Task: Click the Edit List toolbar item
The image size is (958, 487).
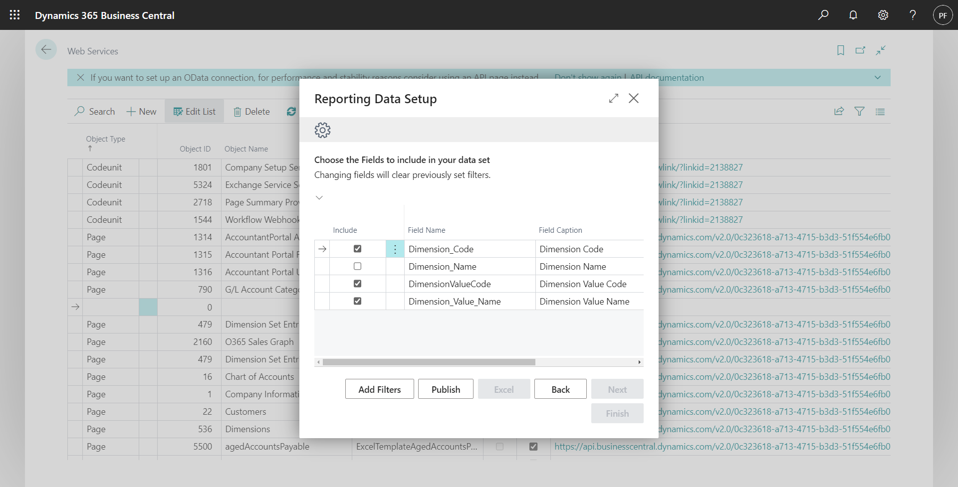Action: 195,112
